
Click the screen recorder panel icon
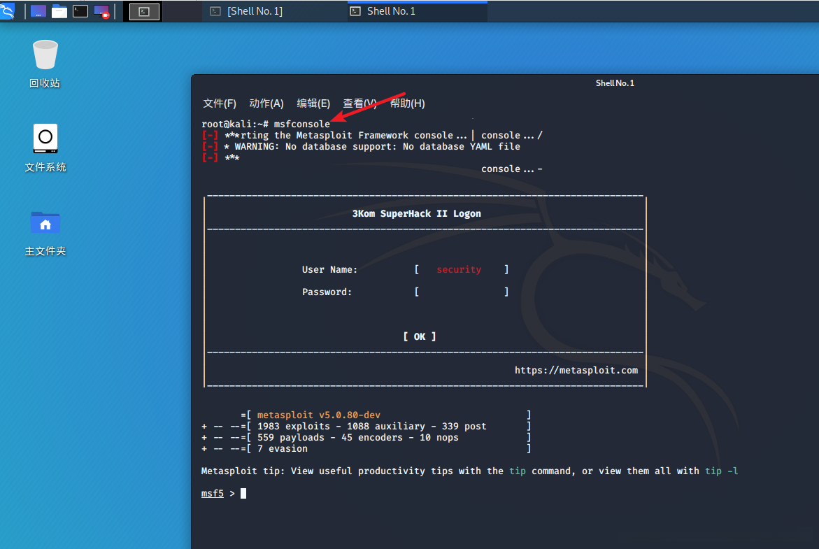click(101, 11)
